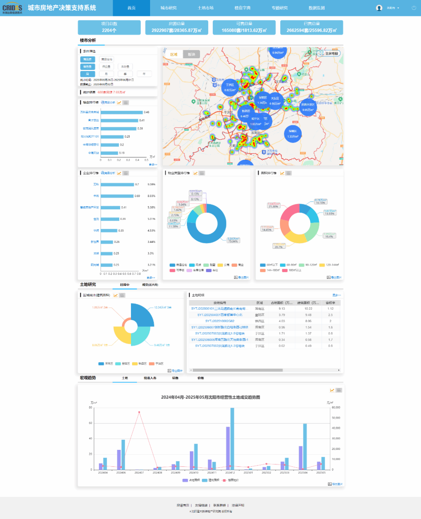Screen dimensions: 421x519
Task: Click the 土地明细 table horizontal scrollbar
Action: [x=238, y=370]
